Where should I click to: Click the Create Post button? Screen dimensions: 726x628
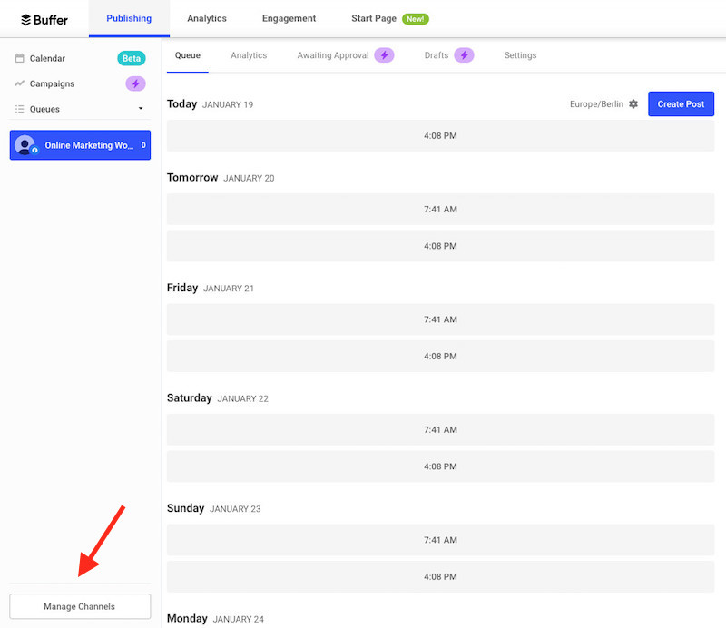681,104
